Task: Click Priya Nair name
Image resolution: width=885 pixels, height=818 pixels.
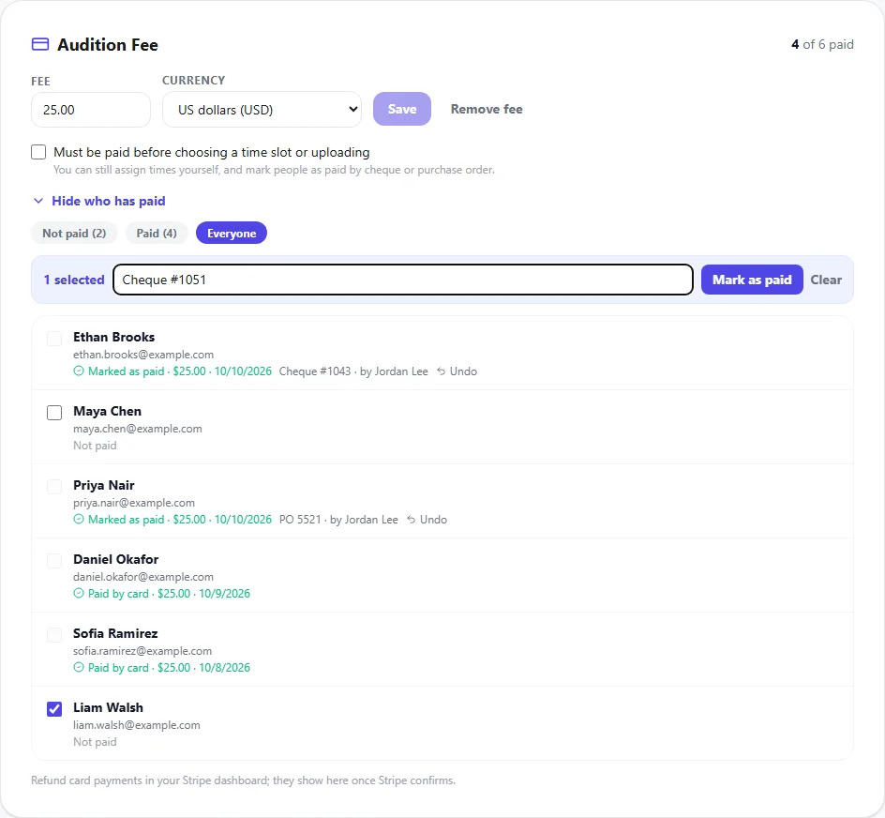Action: coord(104,485)
